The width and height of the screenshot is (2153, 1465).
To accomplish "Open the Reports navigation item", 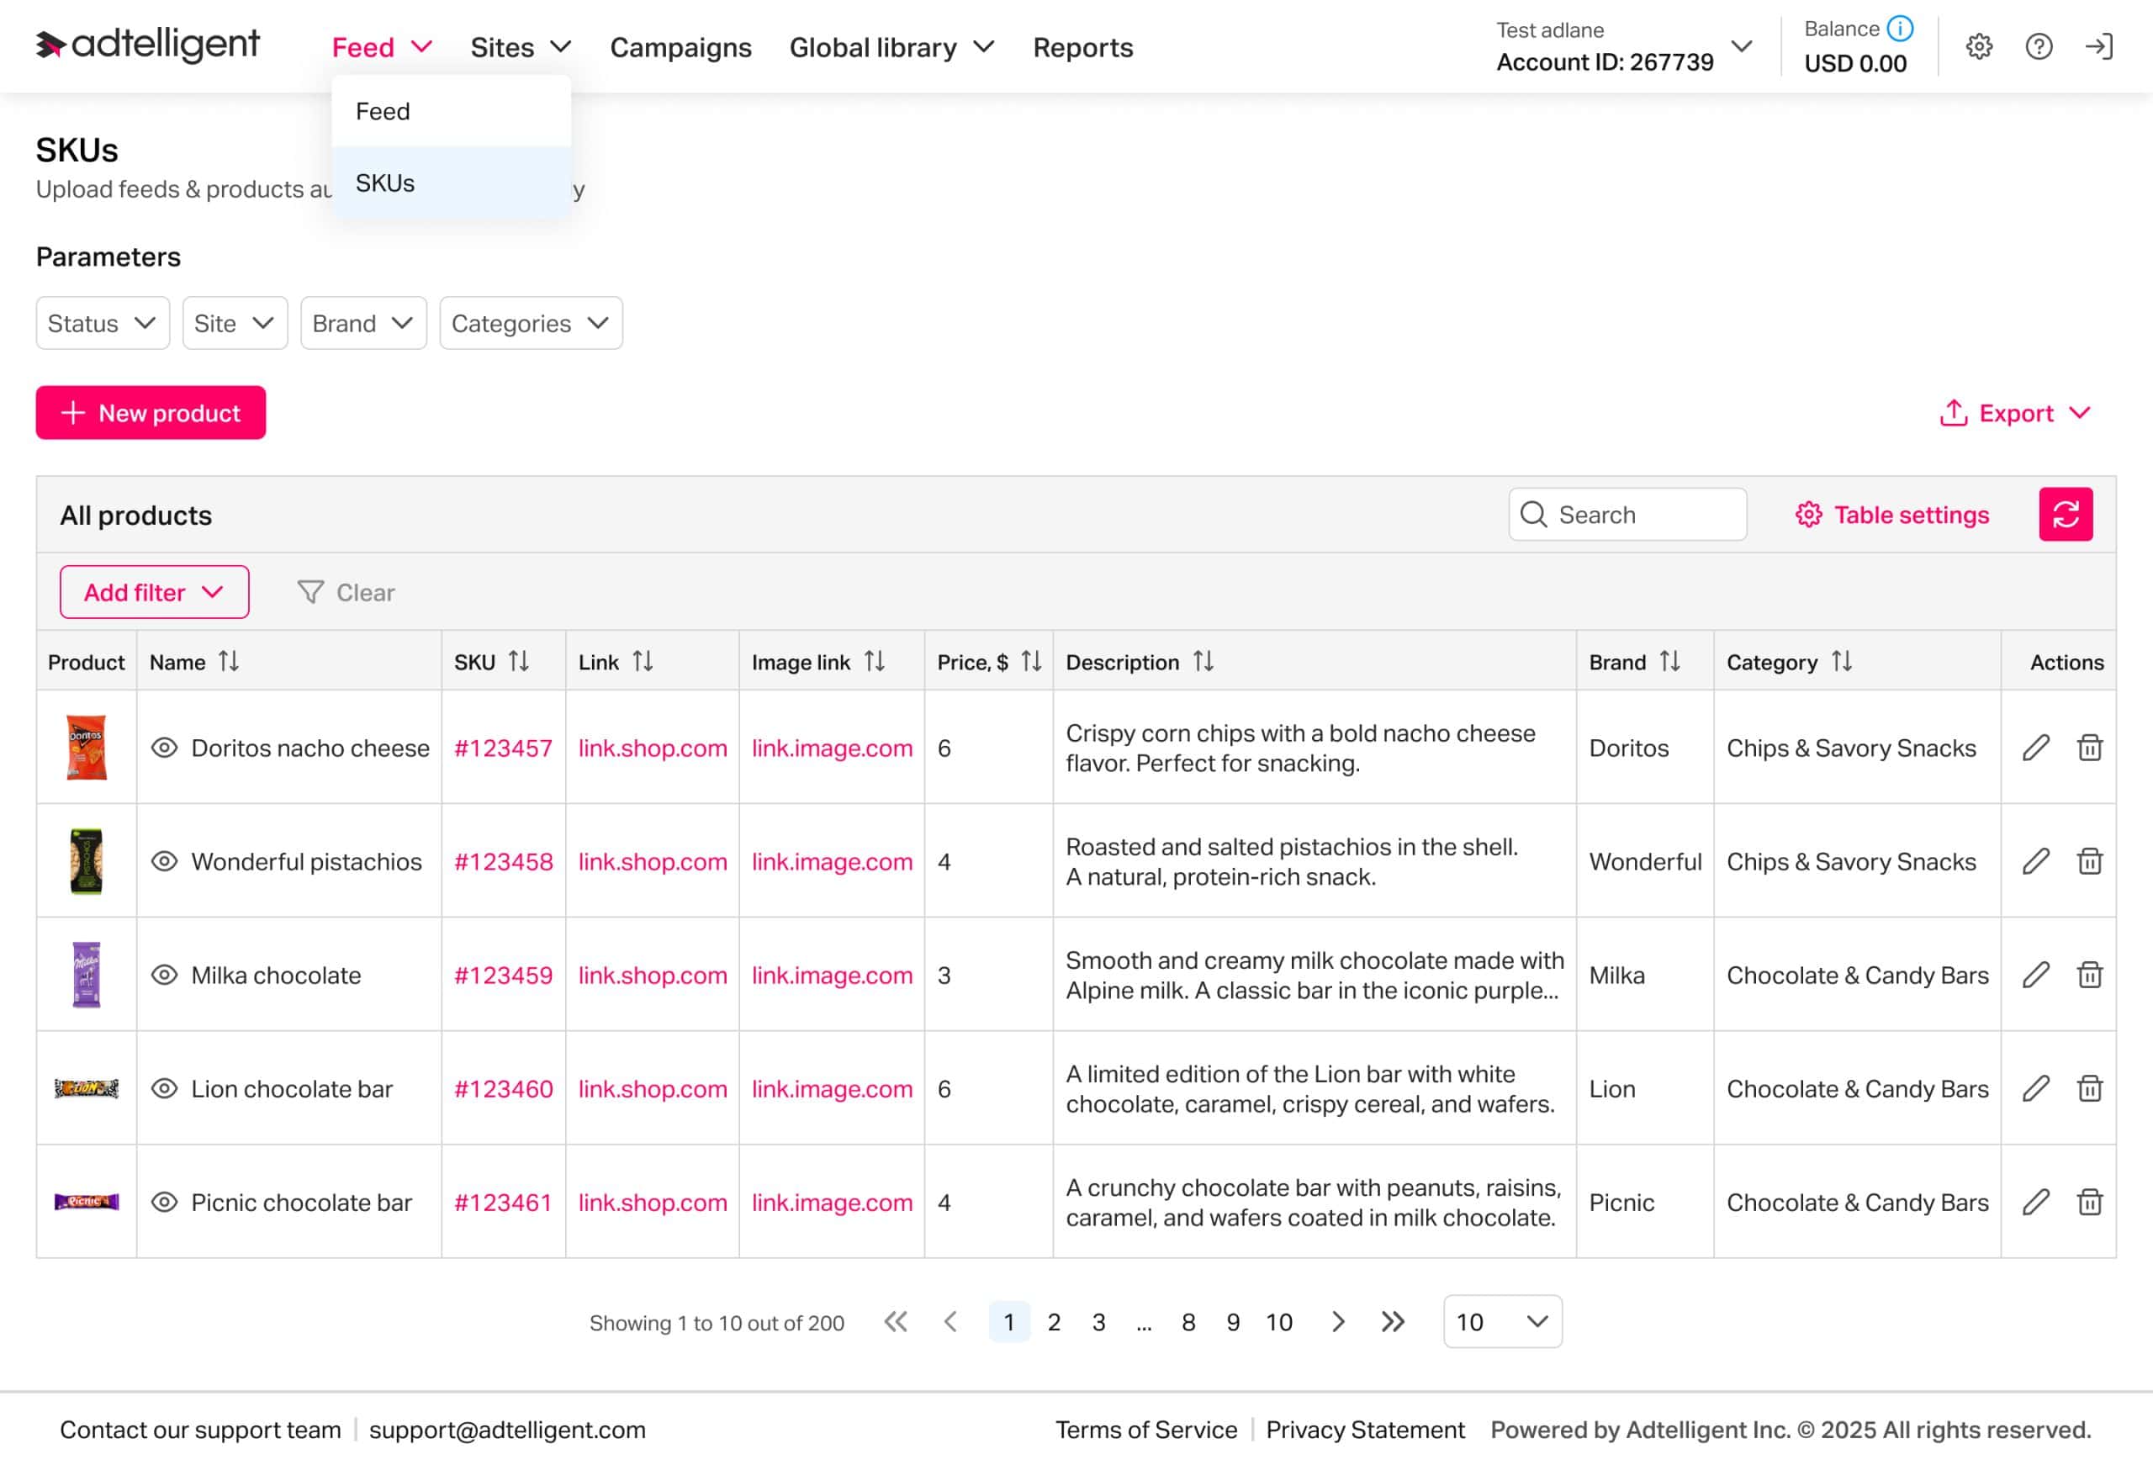I will [x=1082, y=47].
